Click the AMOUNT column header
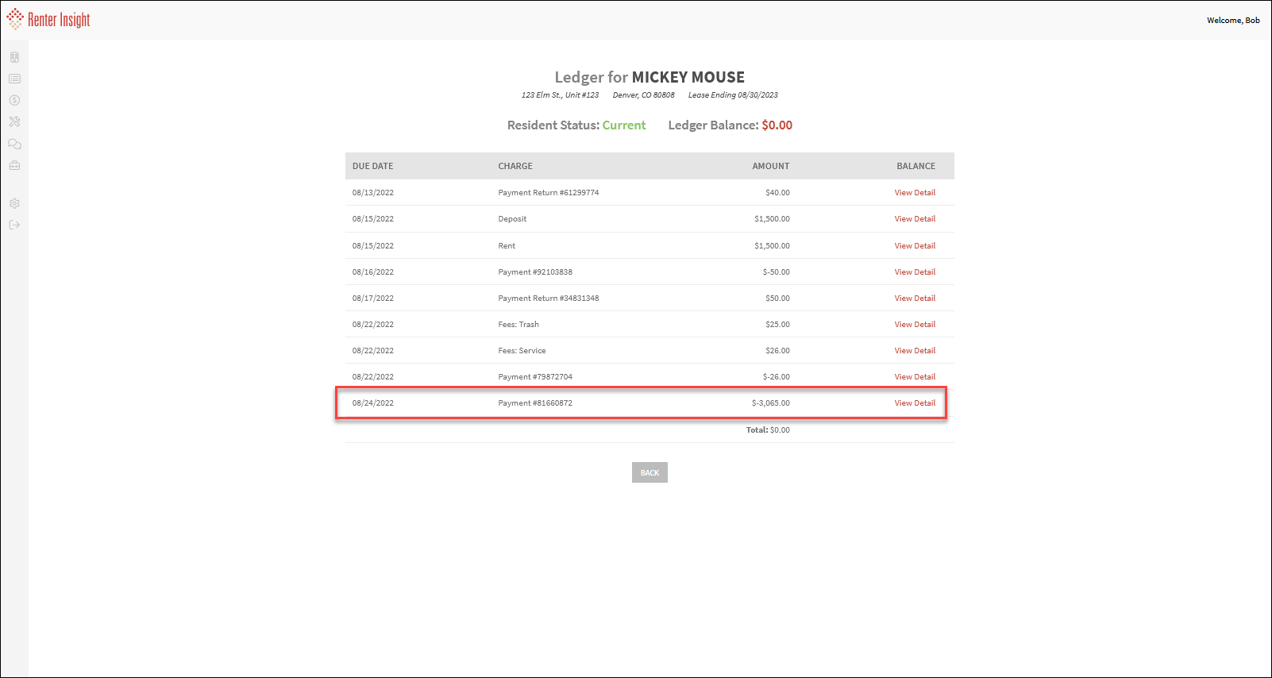1272x678 pixels. (771, 166)
